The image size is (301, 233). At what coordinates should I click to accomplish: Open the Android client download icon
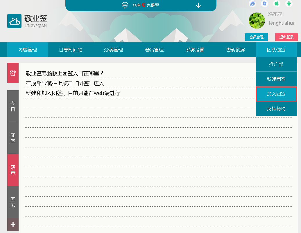pyautogui.click(x=289, y=3)
